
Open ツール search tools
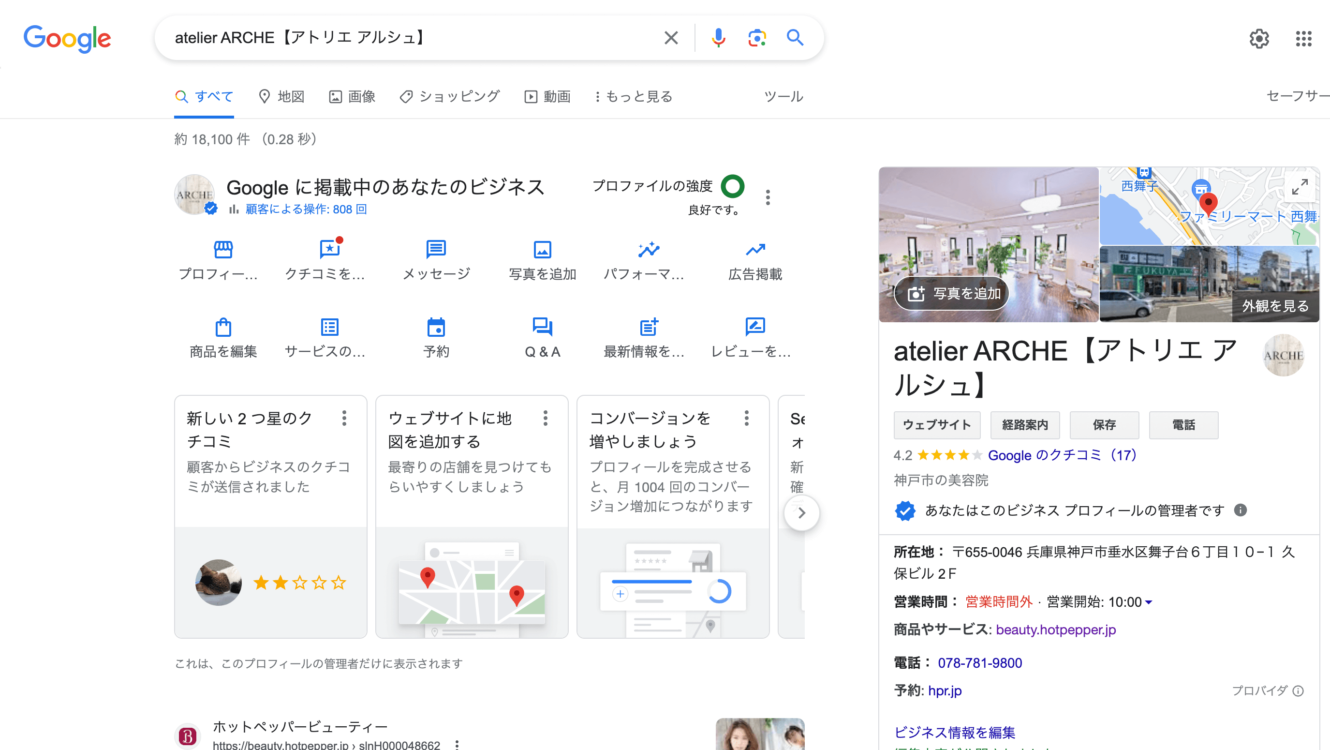[x=783, y=97]
